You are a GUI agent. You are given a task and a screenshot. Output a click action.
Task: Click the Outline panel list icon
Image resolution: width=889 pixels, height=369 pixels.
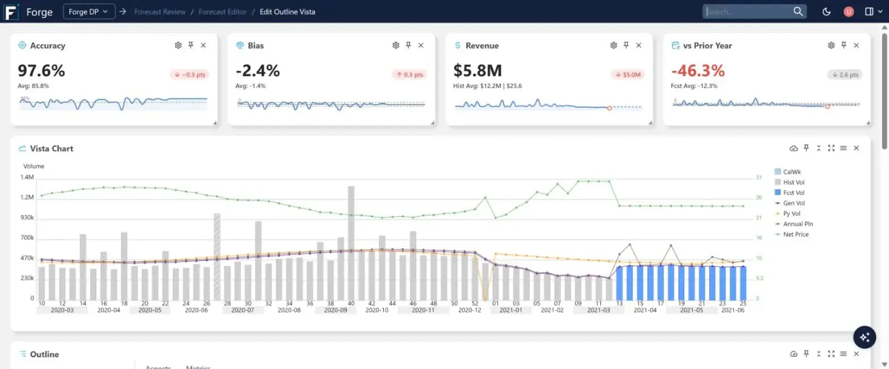(x=22, y=354)
